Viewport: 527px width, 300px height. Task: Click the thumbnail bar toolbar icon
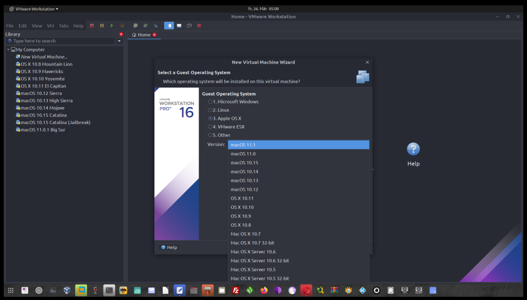point(179,25)
